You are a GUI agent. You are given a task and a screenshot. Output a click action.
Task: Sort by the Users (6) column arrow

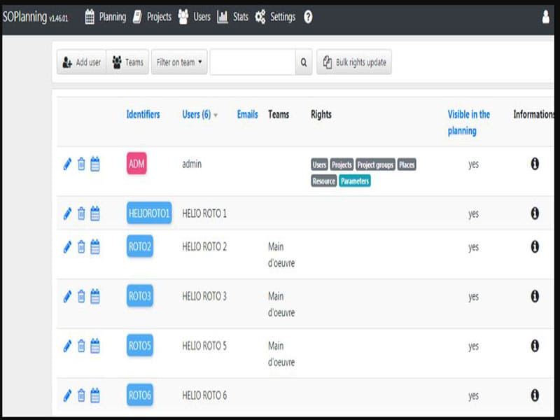pos(216,115)
